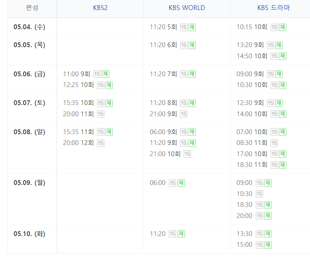Image resolution: width=310 pixels, height=260 pixels.
Task: Click the 20:00 entry on 05.09.
Action: (x=244, y=216)
